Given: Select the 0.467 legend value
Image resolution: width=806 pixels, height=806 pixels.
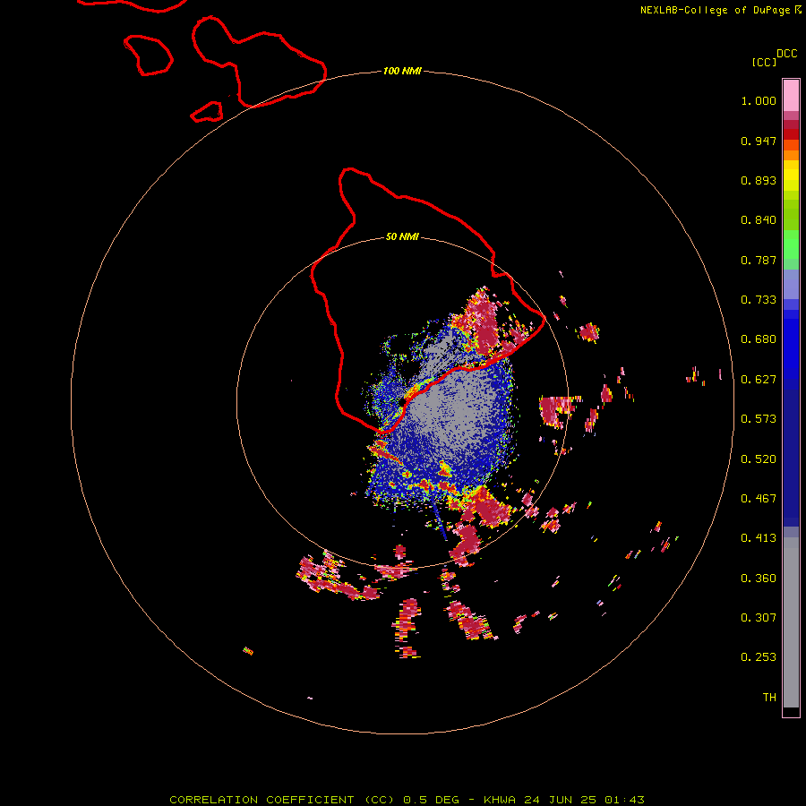Looking at the screenshot, I should [x=759, y=499].
